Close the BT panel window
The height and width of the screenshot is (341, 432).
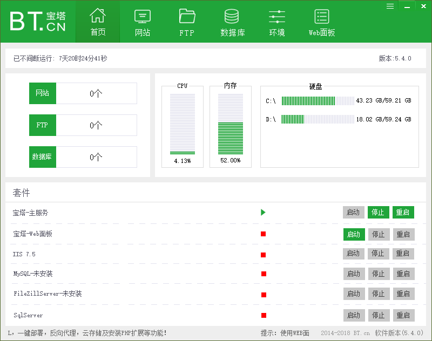423,6
